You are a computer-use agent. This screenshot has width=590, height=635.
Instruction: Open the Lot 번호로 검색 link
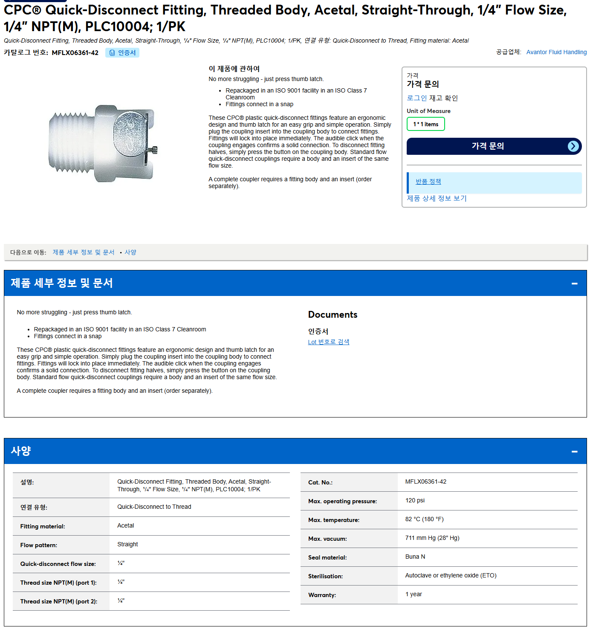[328, 342]
